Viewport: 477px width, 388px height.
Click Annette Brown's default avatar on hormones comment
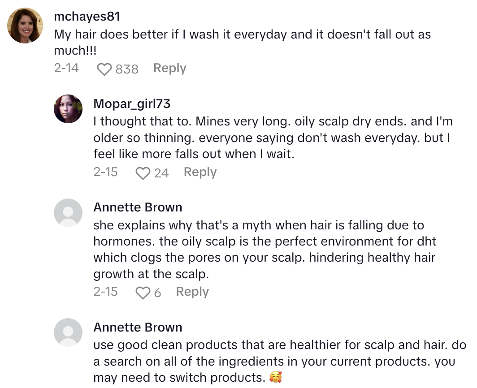(x=68, y=213)
